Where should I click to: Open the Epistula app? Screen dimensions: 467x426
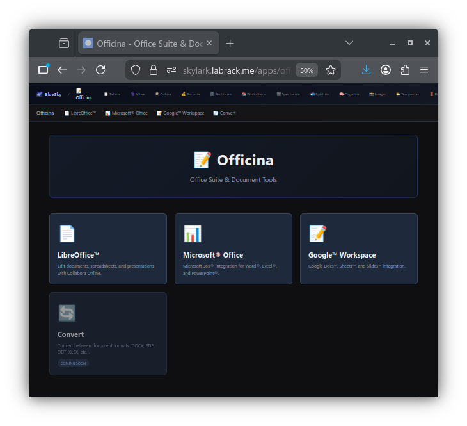(x=319, y=94)
